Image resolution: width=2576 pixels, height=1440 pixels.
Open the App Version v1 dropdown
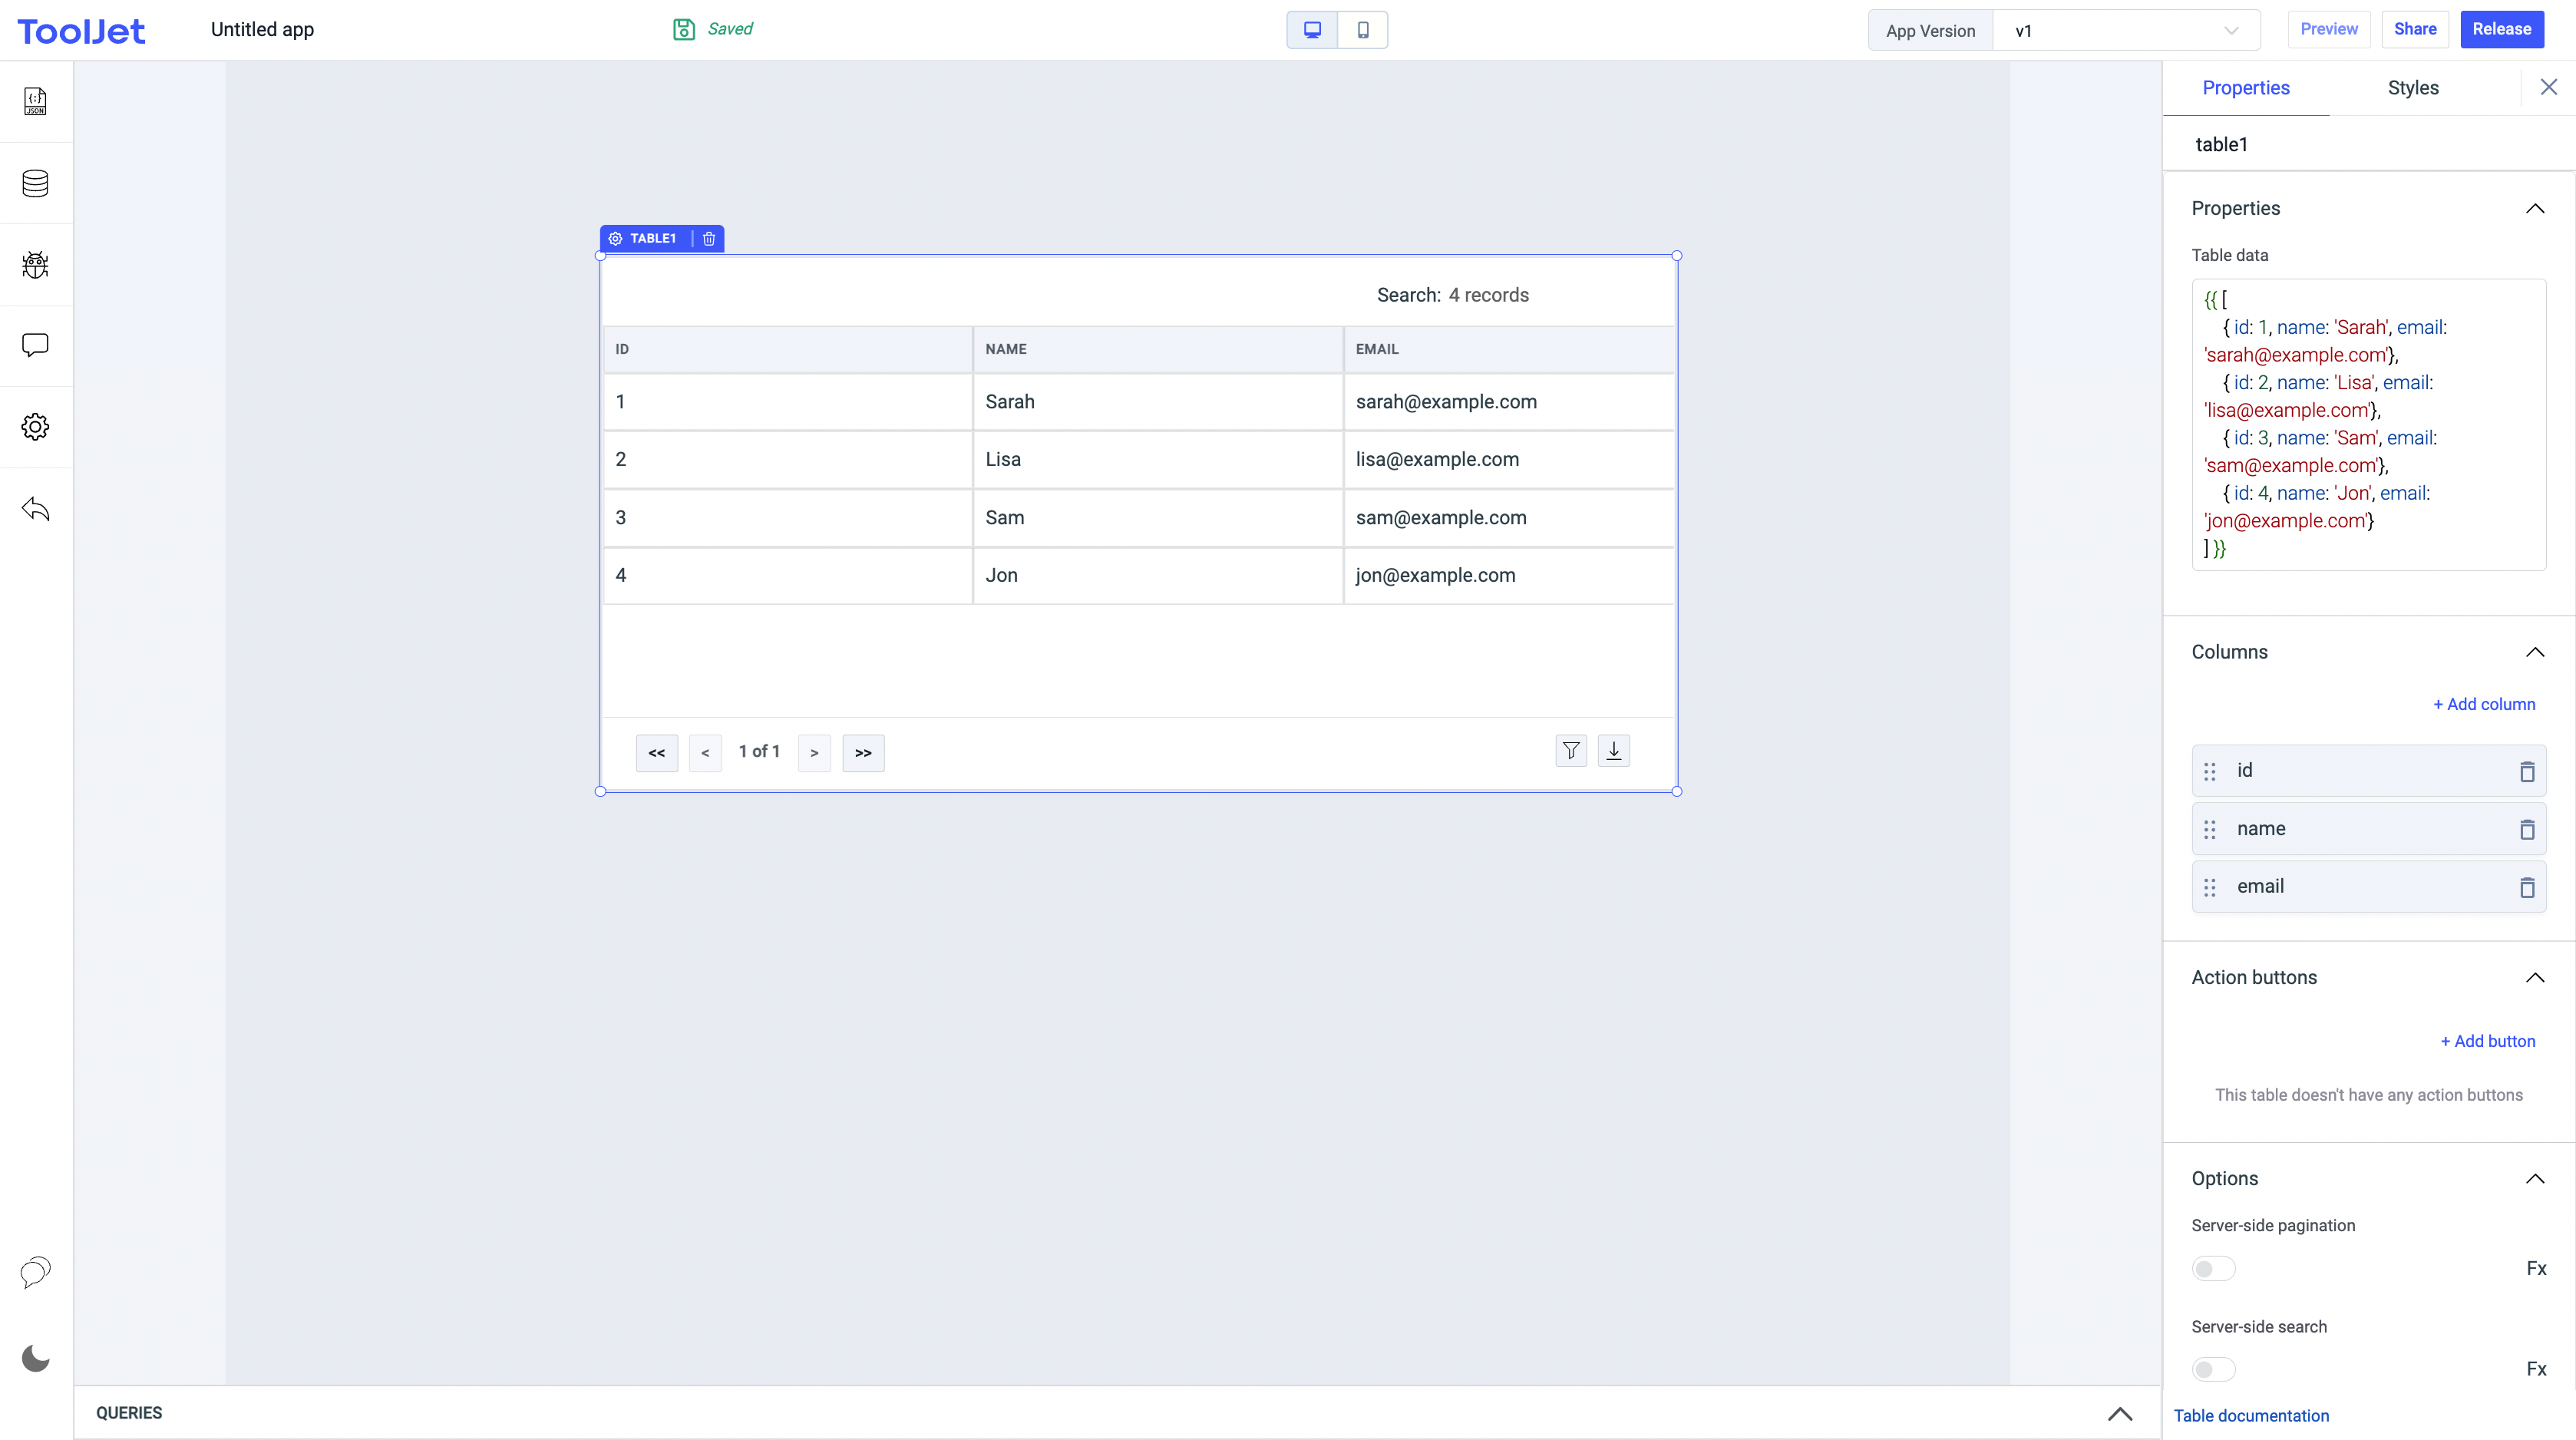pyautogui.click(x=2126, y=31)
